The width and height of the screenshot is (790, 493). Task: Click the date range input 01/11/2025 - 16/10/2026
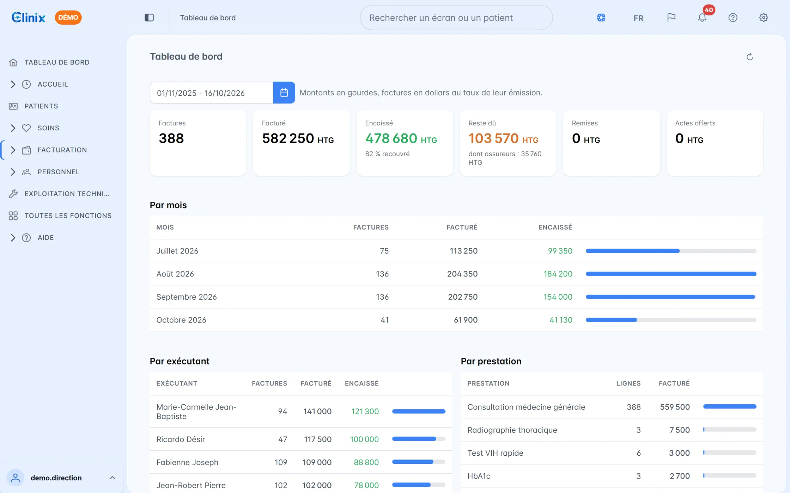coord(211,93)
